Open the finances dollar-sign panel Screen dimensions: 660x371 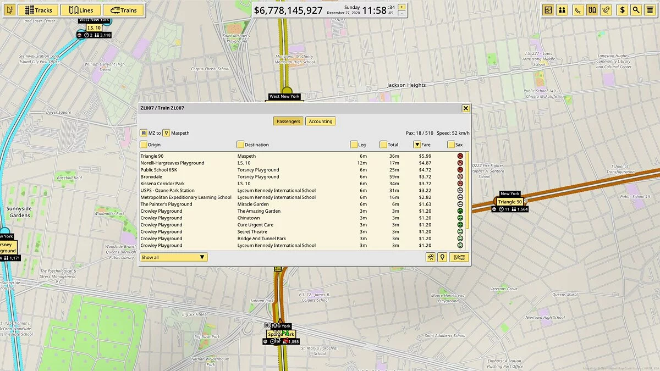click(x=622, y=10)
